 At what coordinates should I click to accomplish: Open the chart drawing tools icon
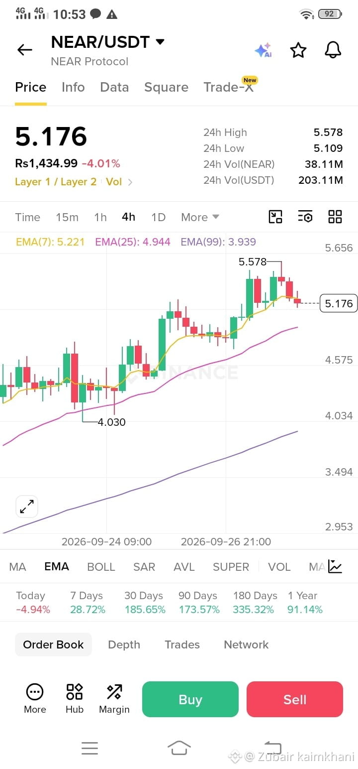pyautogui.click(x=275, y=217)
